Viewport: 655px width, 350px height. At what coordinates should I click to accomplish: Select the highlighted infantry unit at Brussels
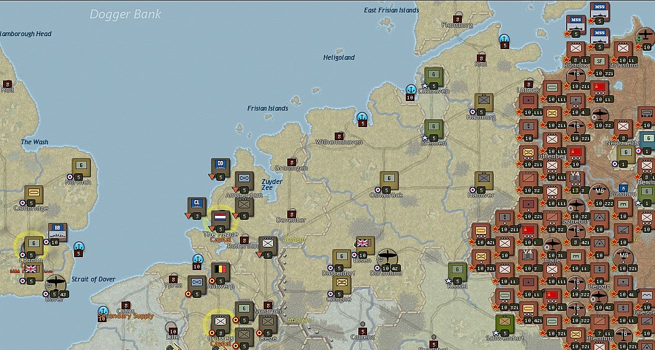pyautogui.click(x=220, y=324)
